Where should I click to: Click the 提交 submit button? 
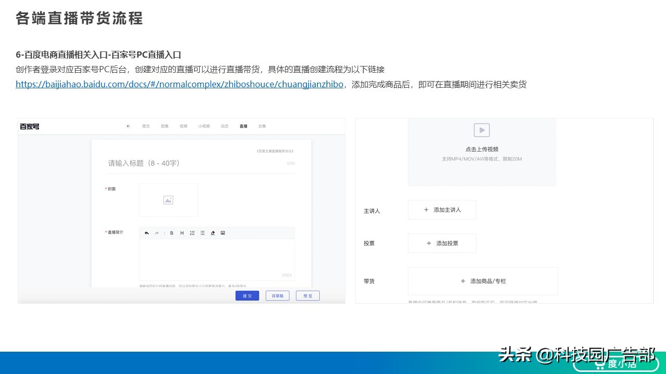tap(247, 295)
